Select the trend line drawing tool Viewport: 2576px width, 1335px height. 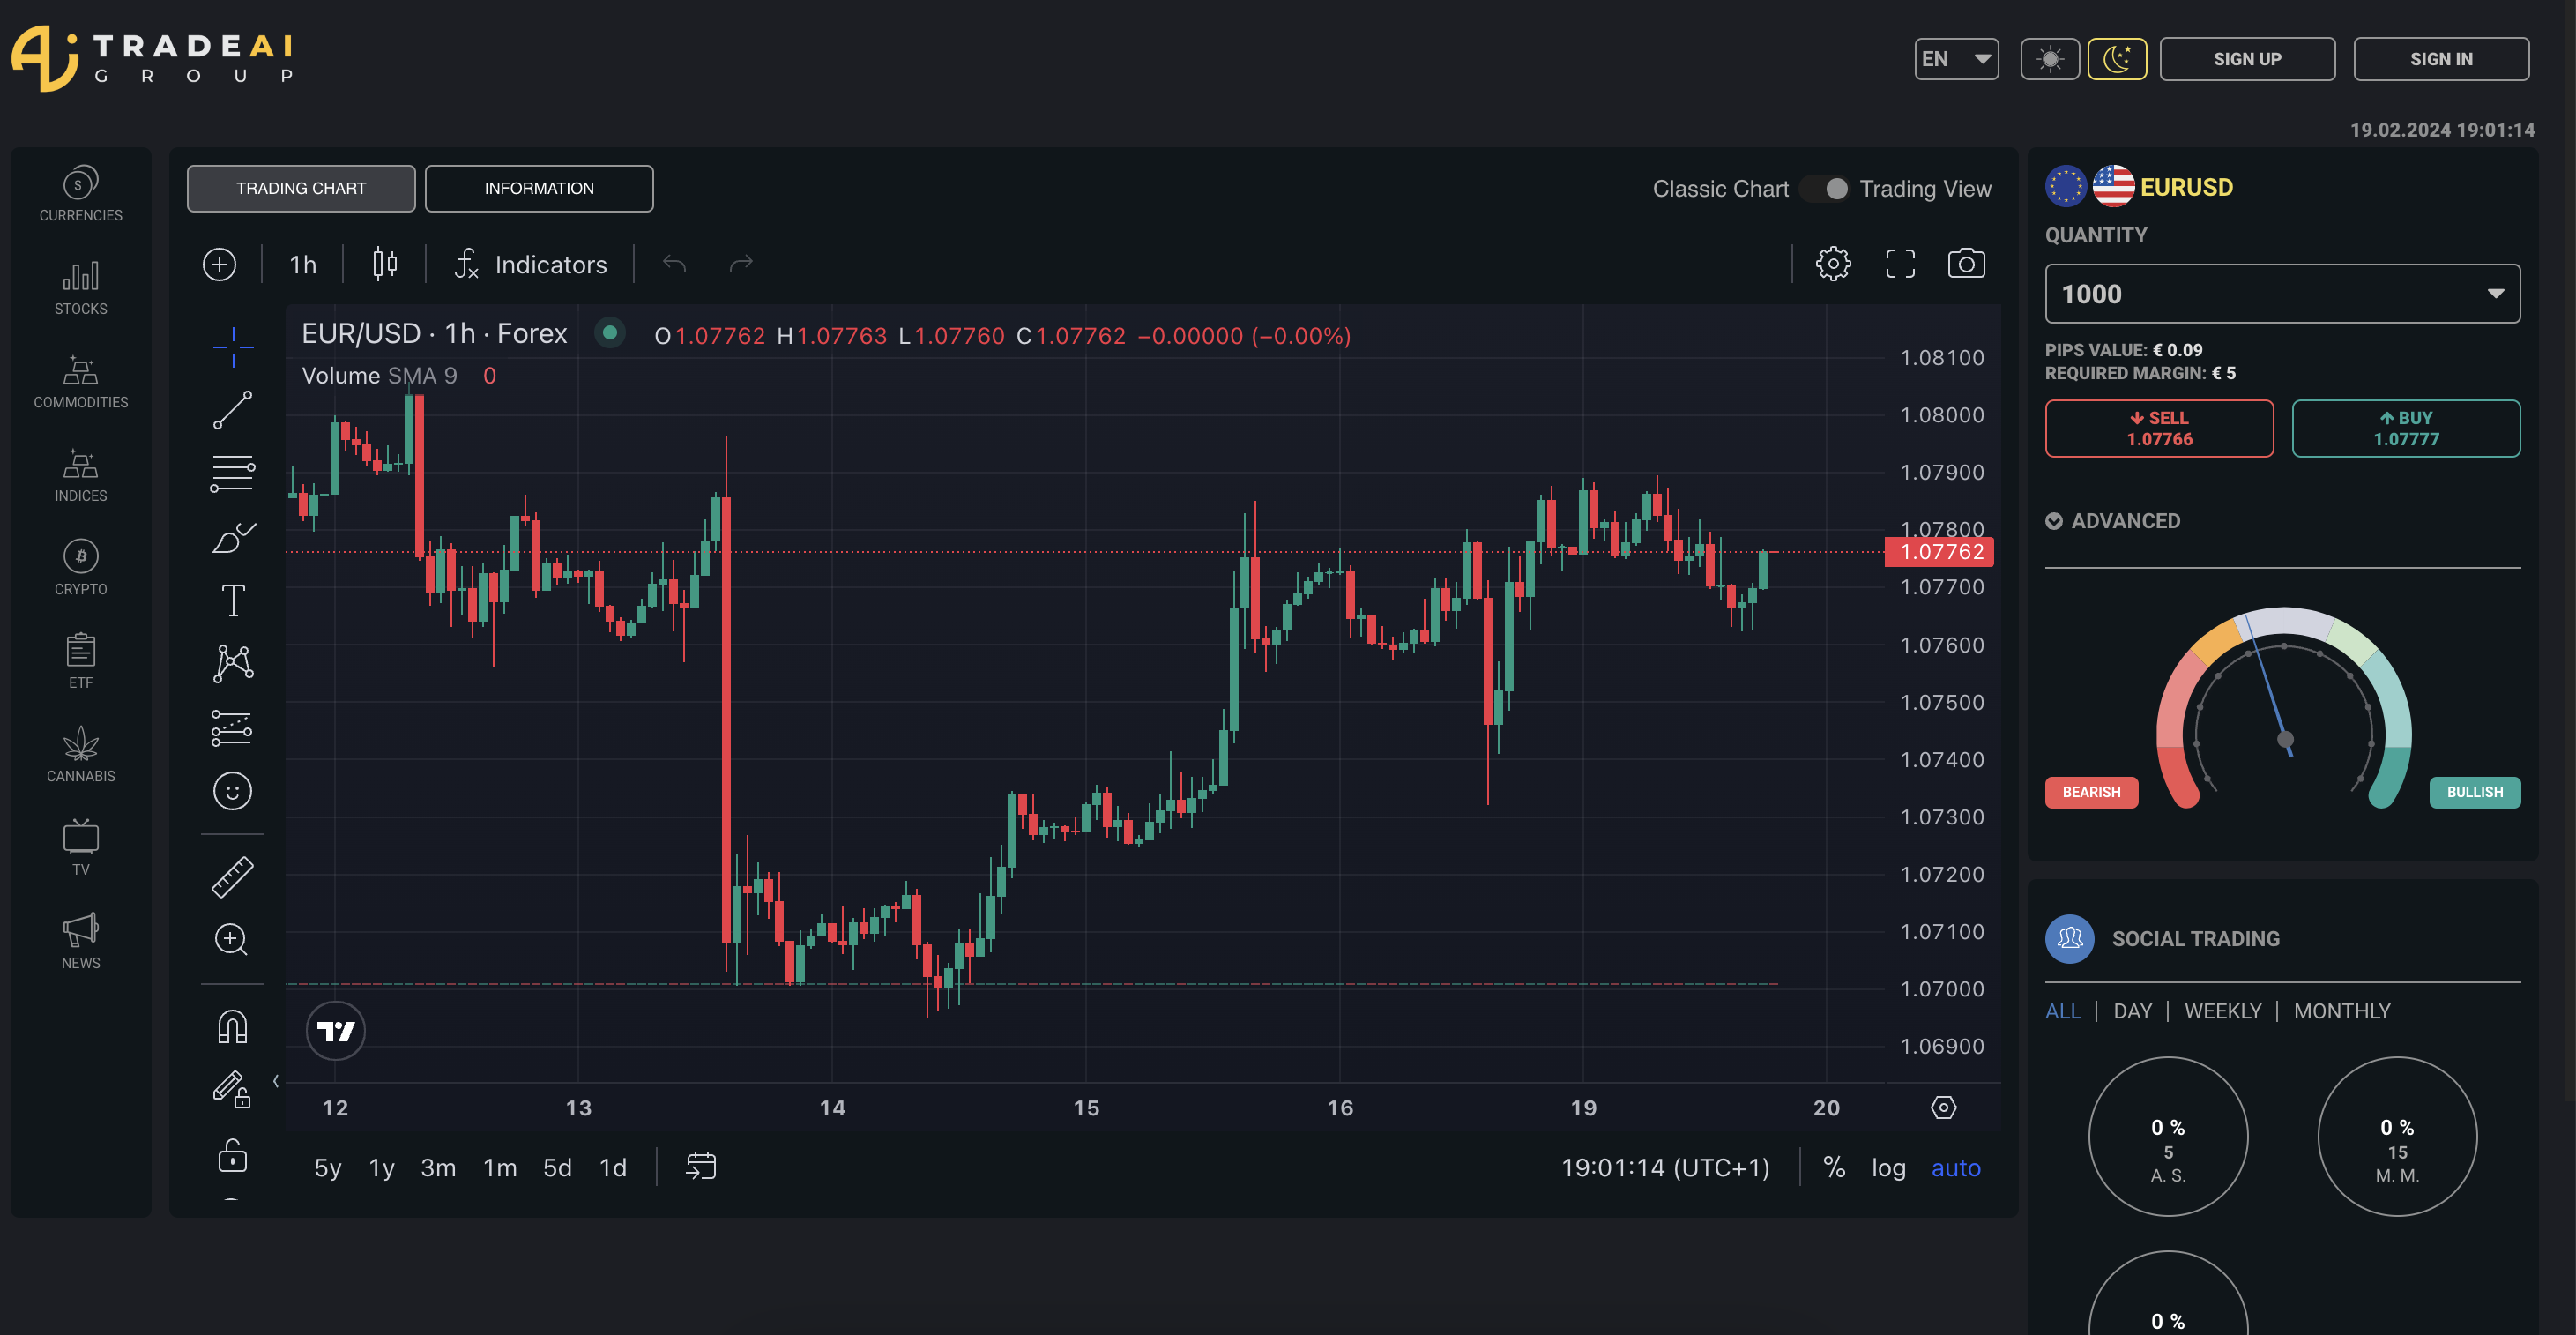pos(233,410)
